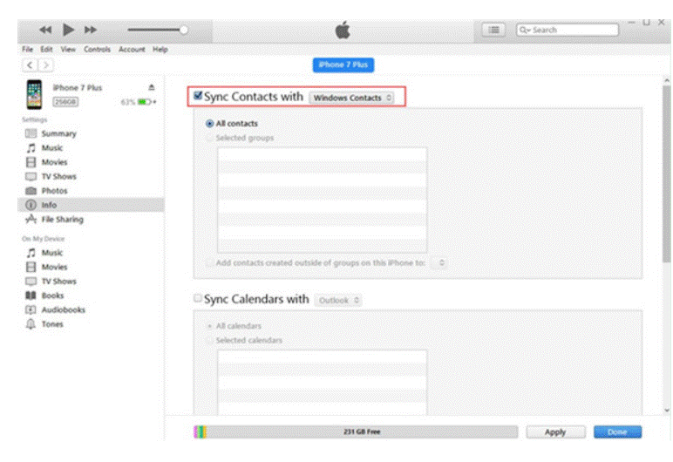Viewport: 673px width, 462px height.
Task: Click the iPhone device thumbnail in sidebar
Action: (34, 94)
